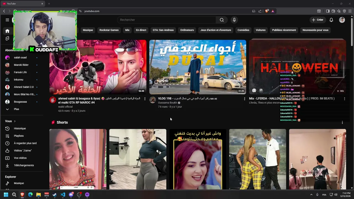Open the Shorts icon in the sidebar
The height and width of the screenshot is (199, 354).
(7, 38)
